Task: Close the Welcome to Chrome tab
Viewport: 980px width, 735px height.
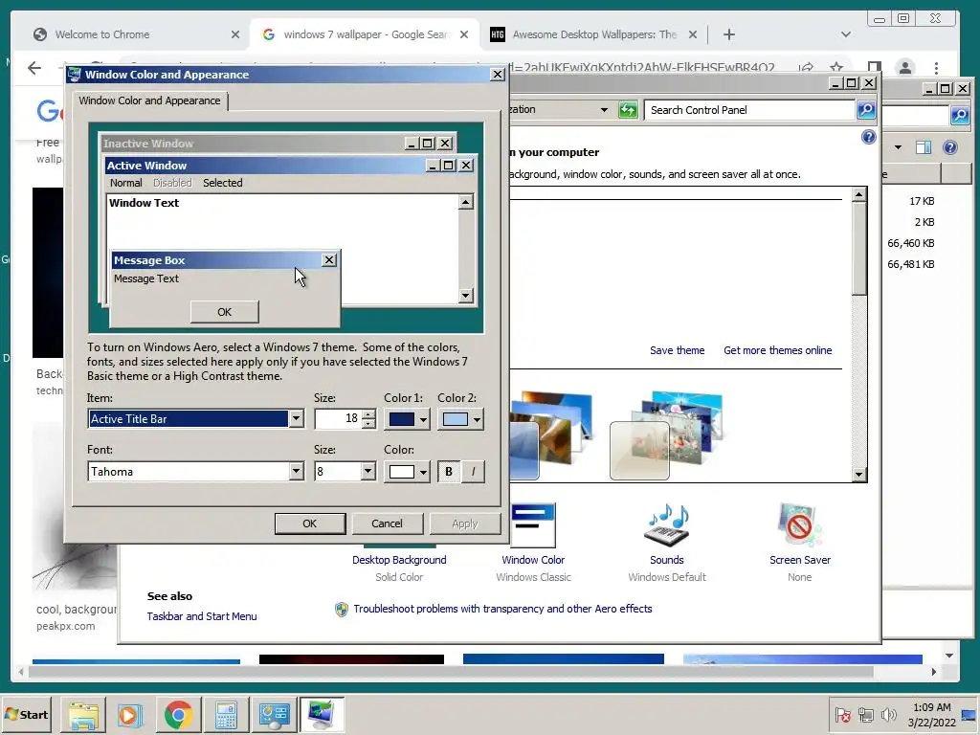Action: (x=235, y=34)
